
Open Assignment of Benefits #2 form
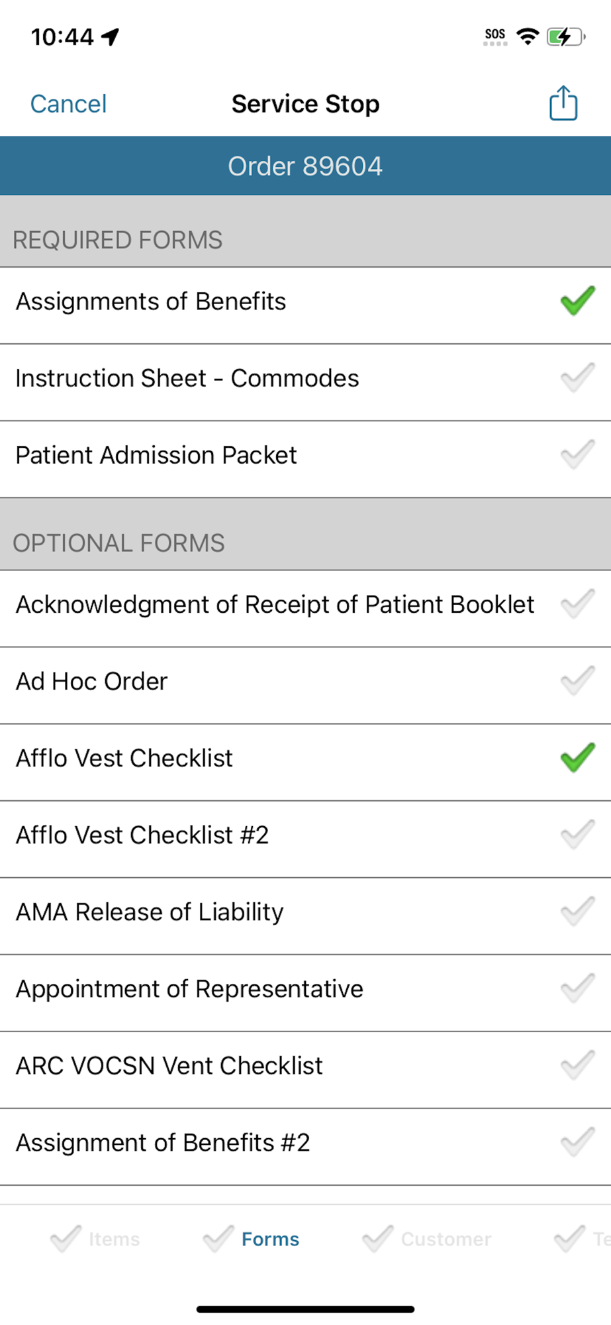coord(163,1143)
